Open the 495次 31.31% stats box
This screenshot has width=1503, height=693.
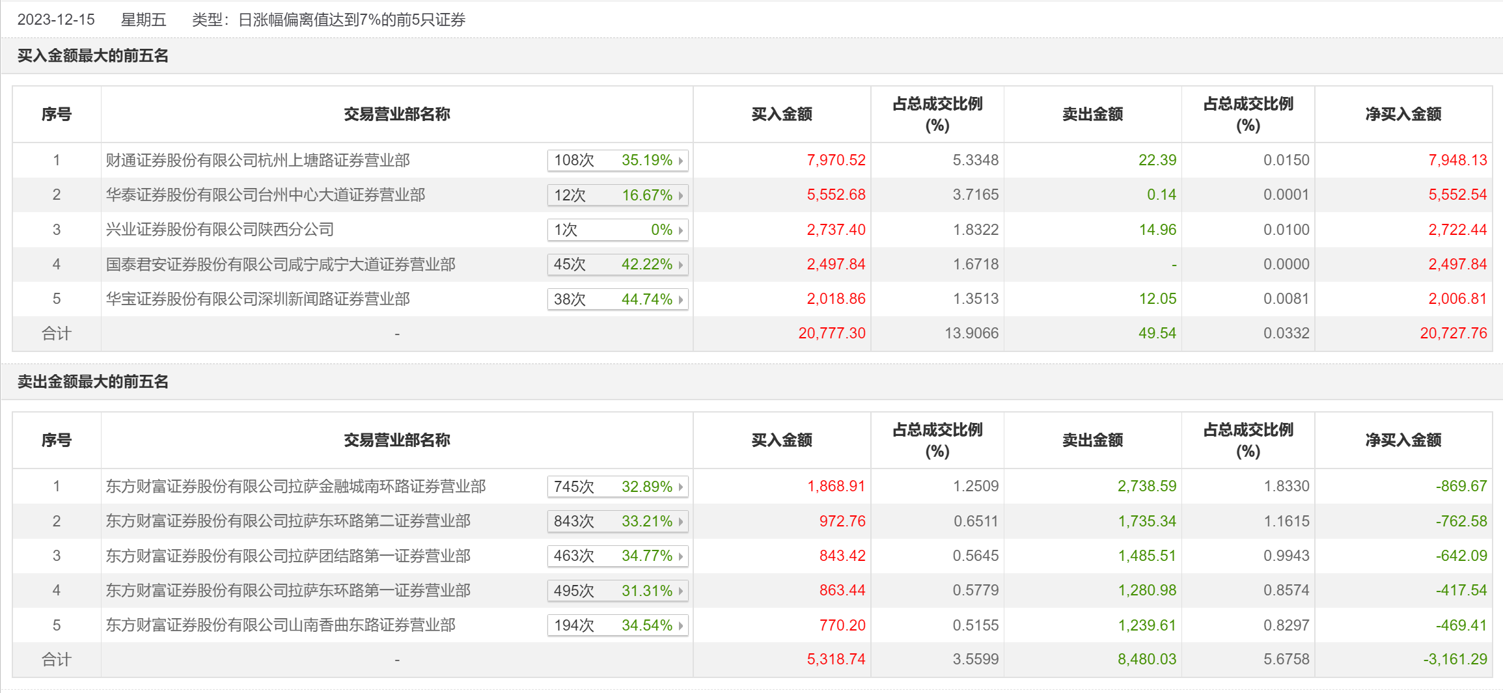coord(618,591)
